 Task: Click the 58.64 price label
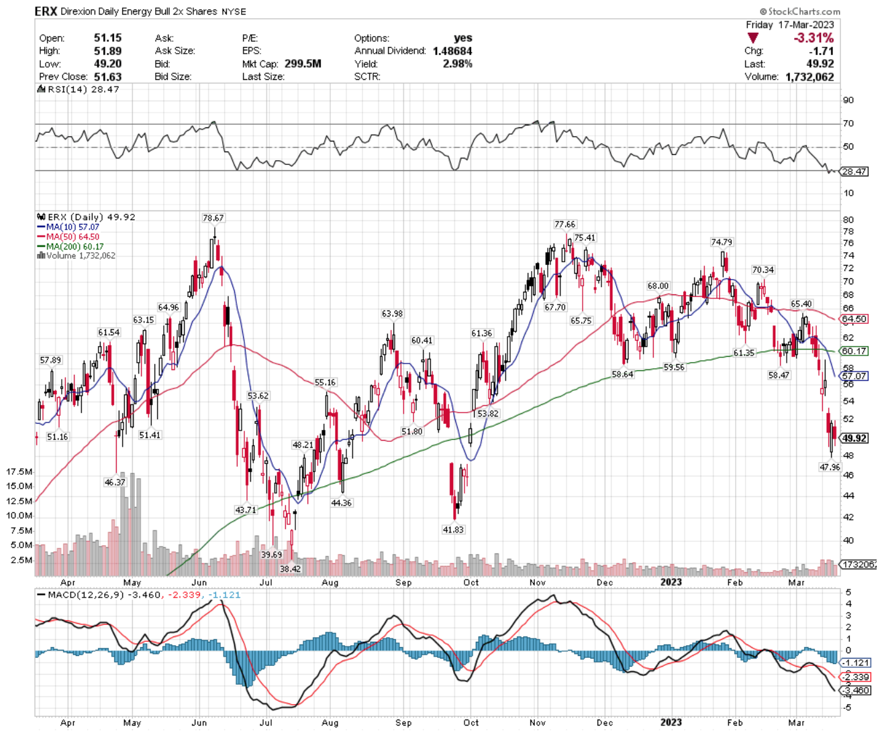622,374
